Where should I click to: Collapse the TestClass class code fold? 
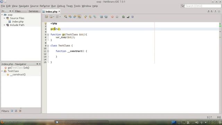pos(48,45)
